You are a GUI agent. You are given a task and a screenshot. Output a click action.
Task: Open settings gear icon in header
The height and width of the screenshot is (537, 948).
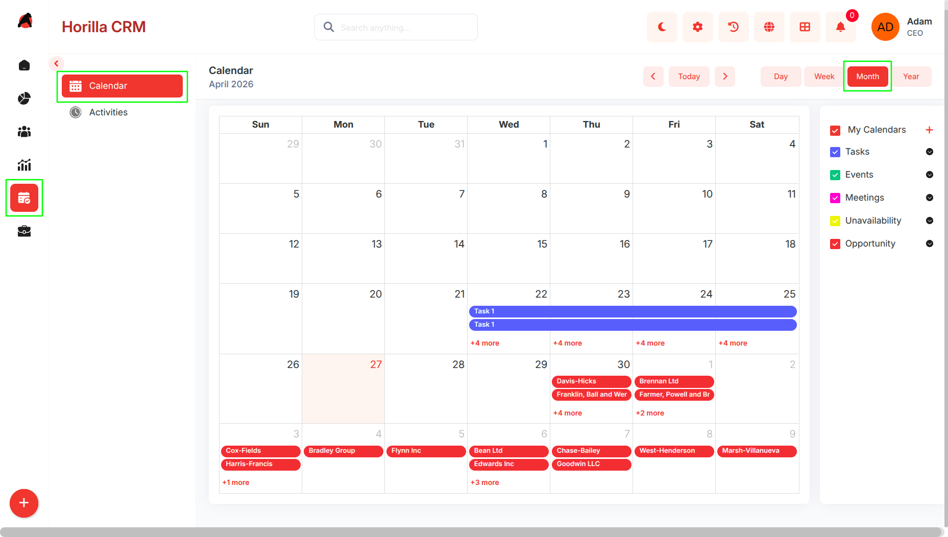697,27
